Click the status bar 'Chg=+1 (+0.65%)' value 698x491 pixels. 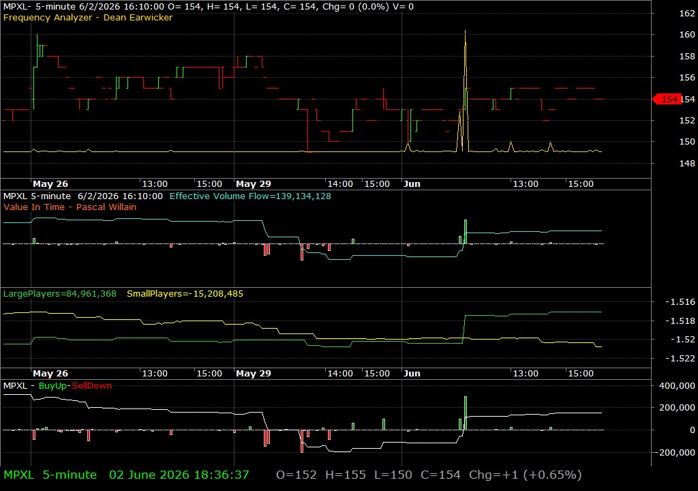526,475
